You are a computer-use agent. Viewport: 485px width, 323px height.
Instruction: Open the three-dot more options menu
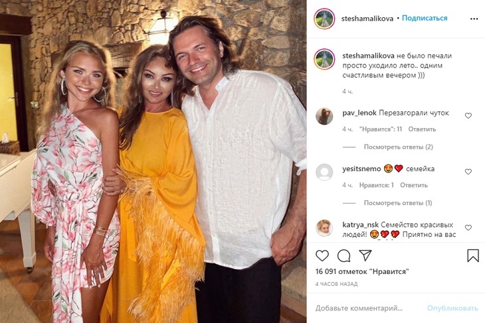point(474,19)
